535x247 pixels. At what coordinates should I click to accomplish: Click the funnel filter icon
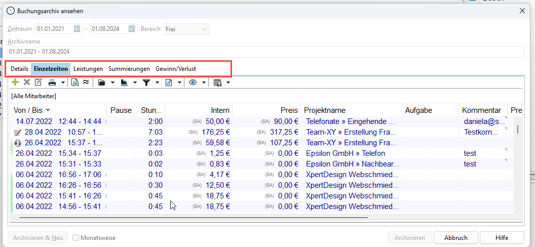[x=146, y=83]
